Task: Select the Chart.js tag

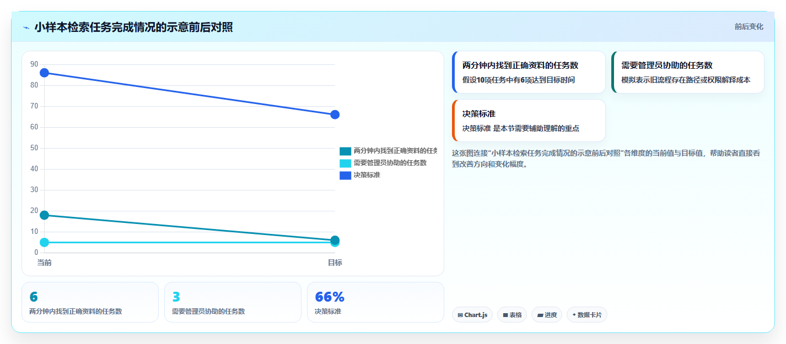Action: [472, 315]
